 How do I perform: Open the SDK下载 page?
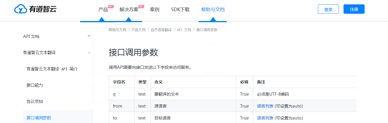point(180,9)
